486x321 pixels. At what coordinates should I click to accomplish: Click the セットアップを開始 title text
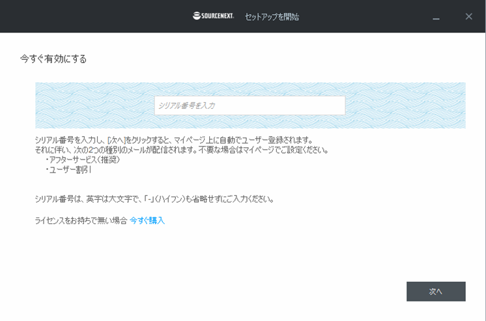coord(272,17)
